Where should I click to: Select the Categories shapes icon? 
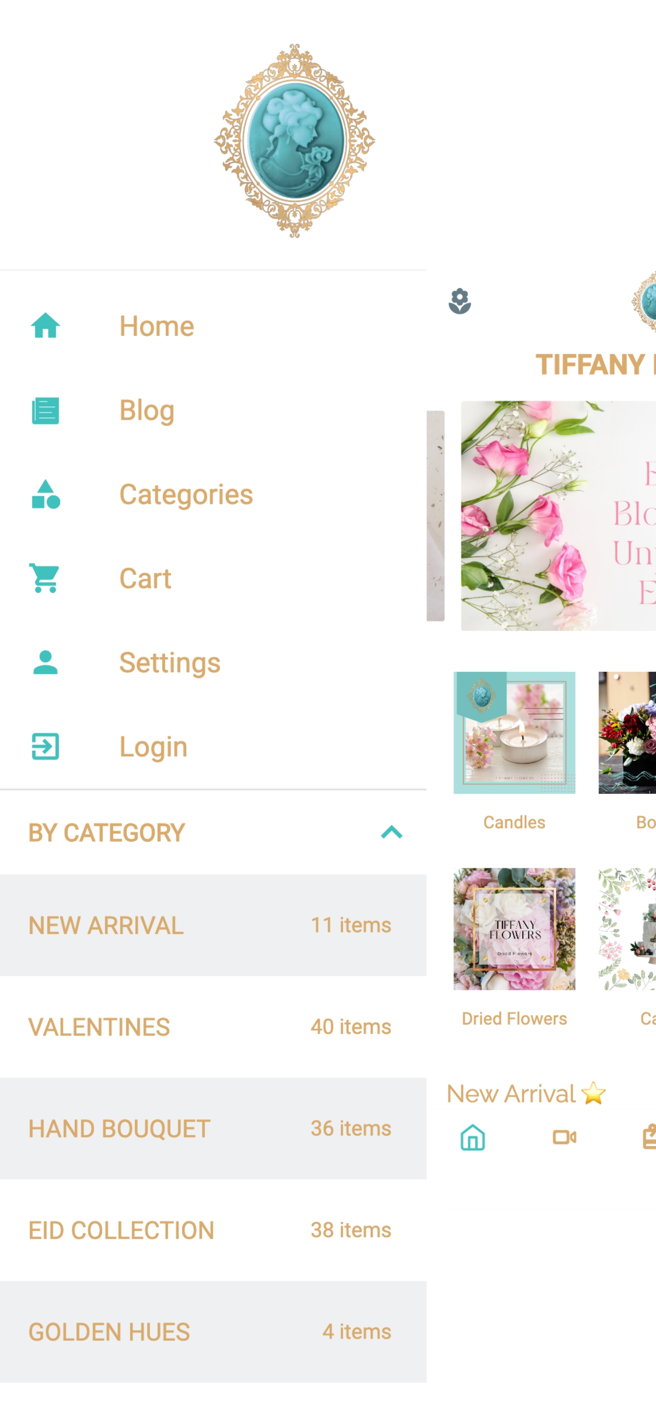46,494
